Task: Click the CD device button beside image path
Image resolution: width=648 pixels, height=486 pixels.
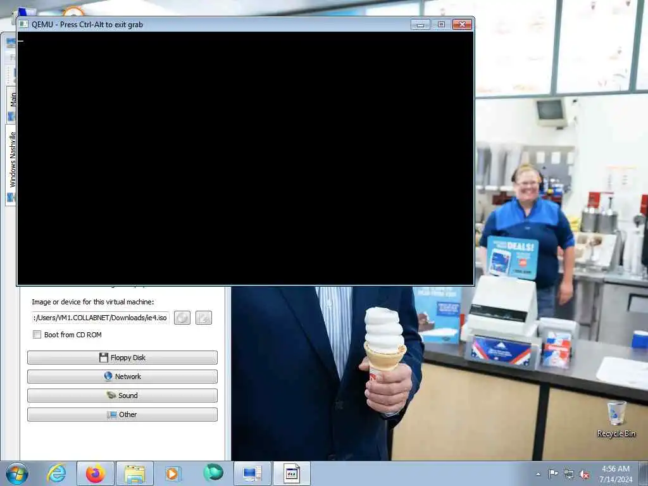Action: click(x=182, y=318)
